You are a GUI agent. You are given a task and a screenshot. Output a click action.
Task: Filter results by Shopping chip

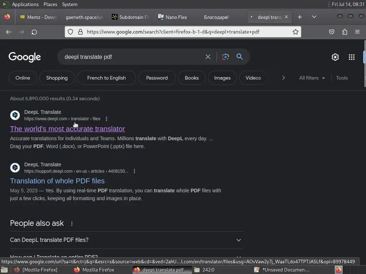pyautogui.click(x=57, y=78)
